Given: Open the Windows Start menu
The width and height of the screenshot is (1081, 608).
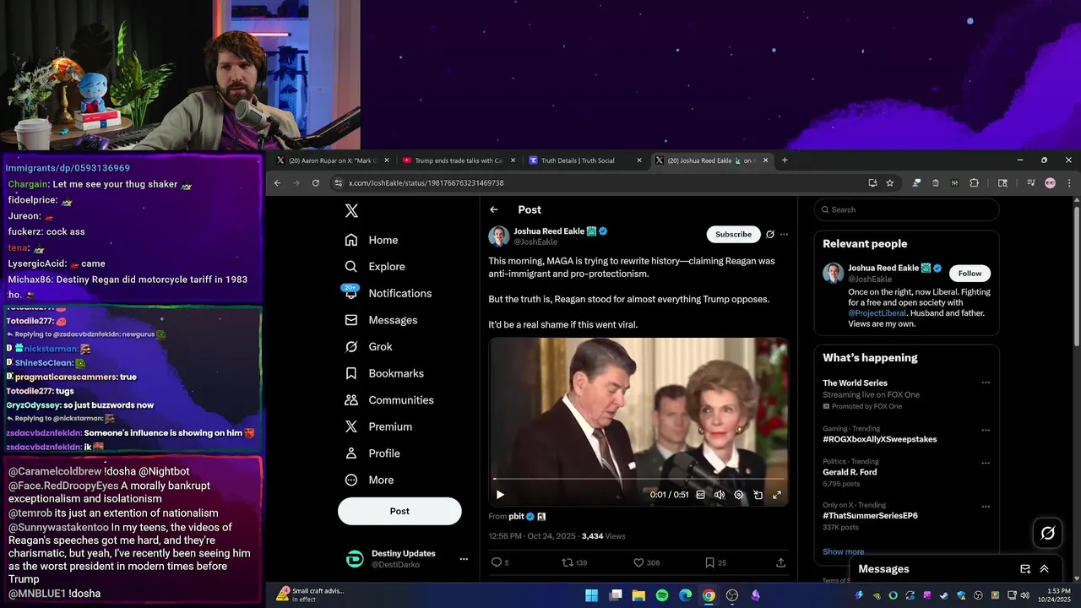Looking at the screenshot, I should (592, 595).
